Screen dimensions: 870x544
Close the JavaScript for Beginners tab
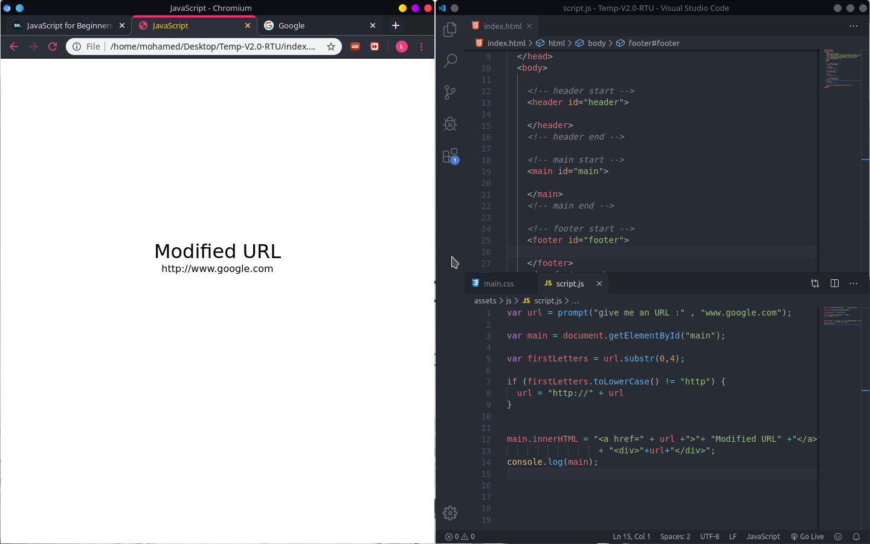pyautogui.click(x=122, y=25)
